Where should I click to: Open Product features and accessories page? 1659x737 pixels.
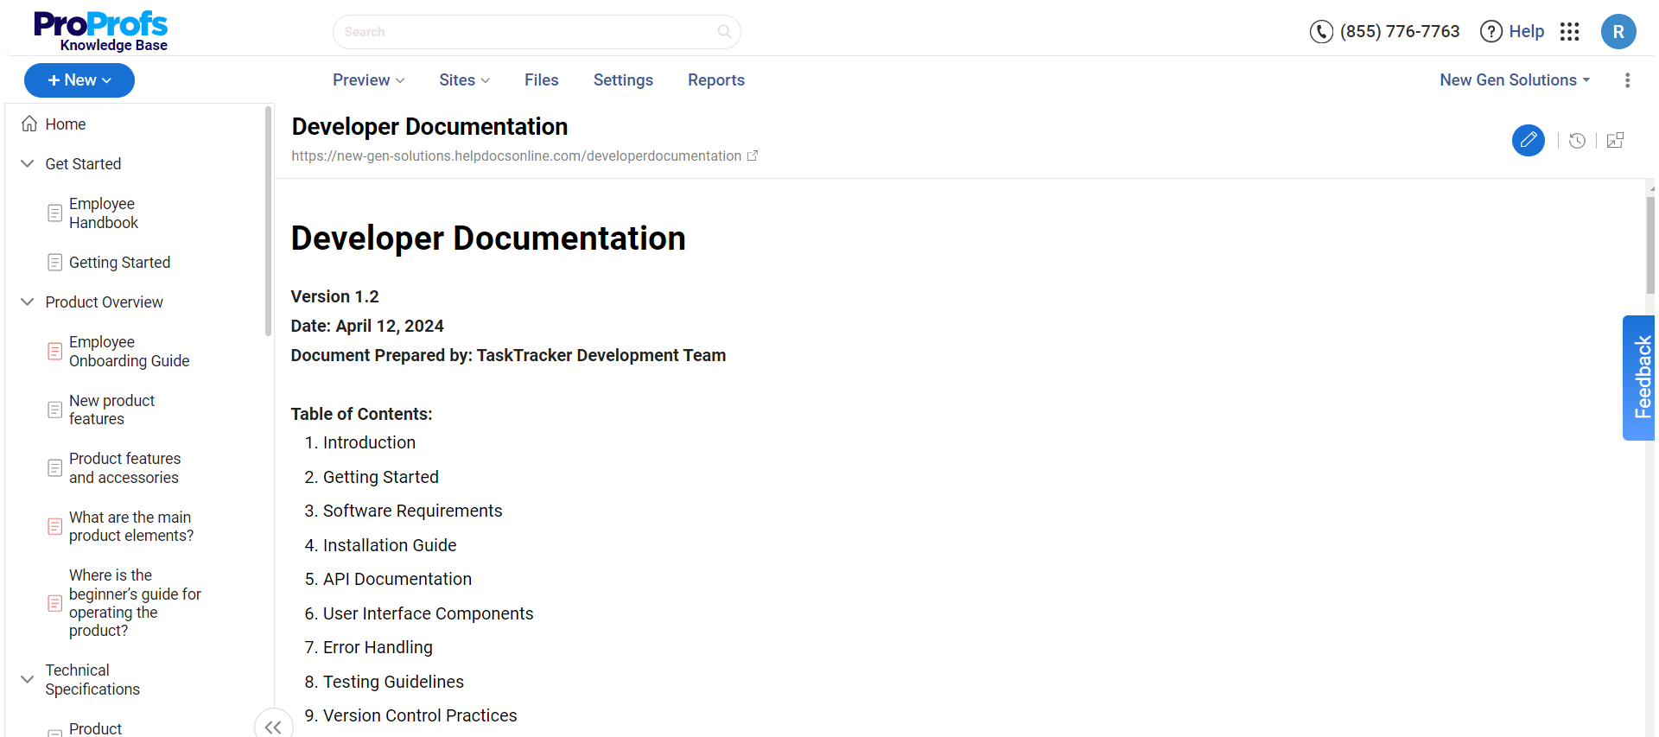click(x=124, y=468)
